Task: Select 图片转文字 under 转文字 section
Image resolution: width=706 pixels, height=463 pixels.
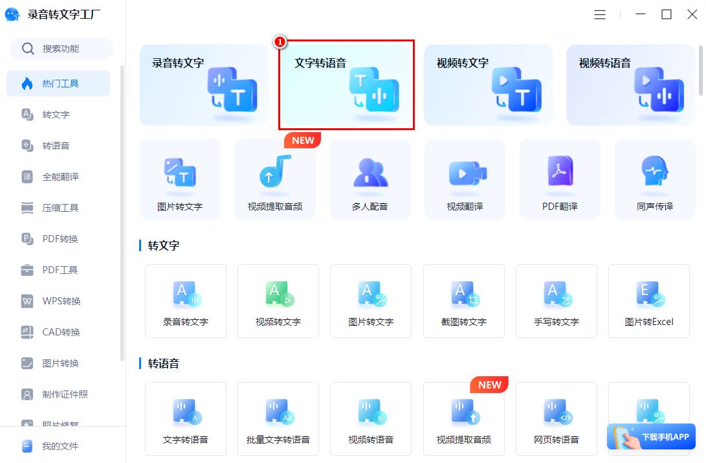Action: pos(371,301)
